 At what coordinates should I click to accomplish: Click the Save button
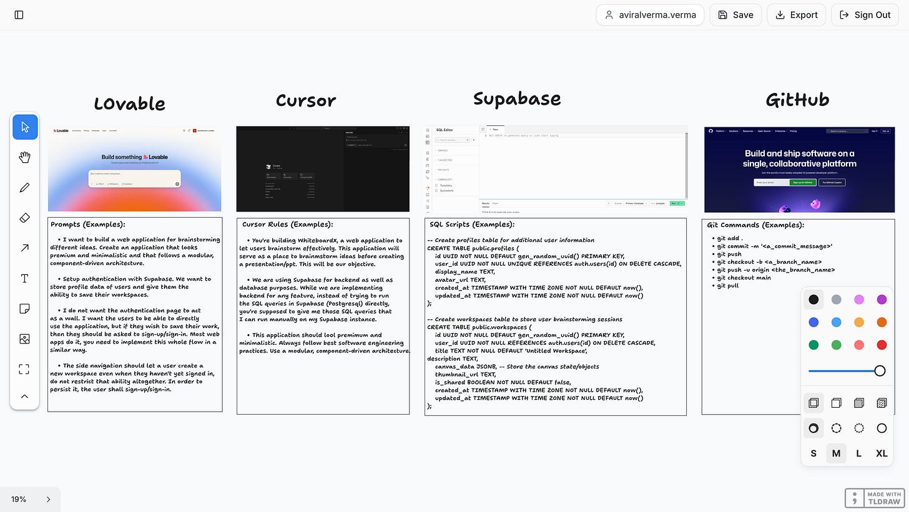(x=735, y=15)
